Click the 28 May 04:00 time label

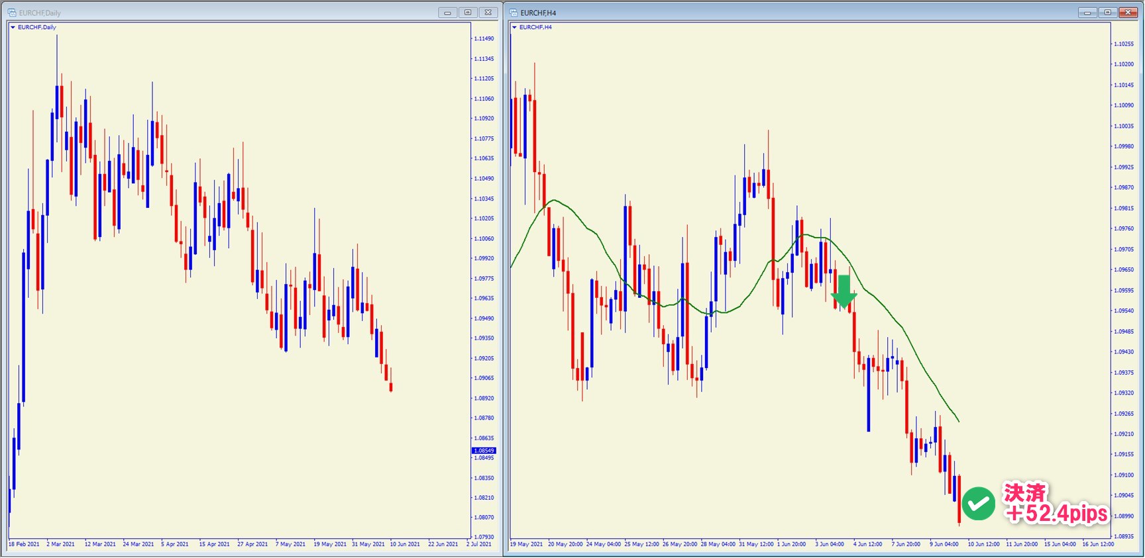click(718, 544)
